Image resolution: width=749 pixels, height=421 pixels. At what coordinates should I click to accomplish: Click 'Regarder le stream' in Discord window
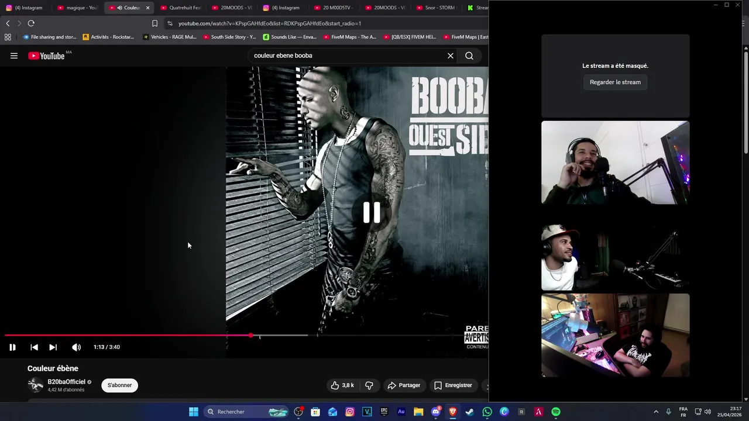(x=615, y=82)
